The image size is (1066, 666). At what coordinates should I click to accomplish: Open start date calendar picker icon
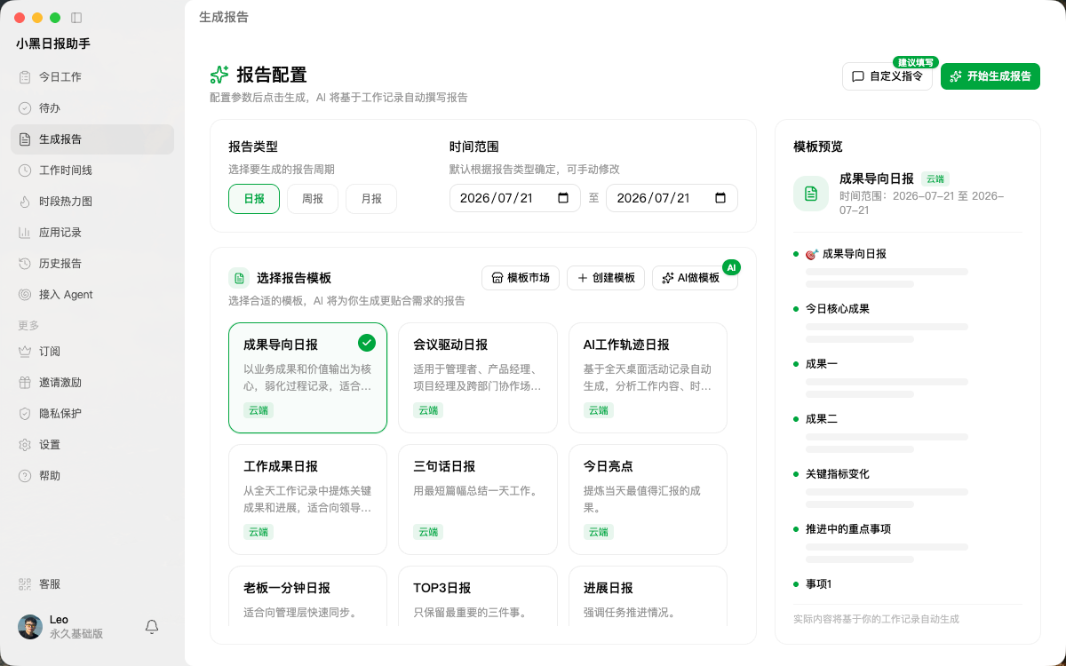(x=563, y=198)
